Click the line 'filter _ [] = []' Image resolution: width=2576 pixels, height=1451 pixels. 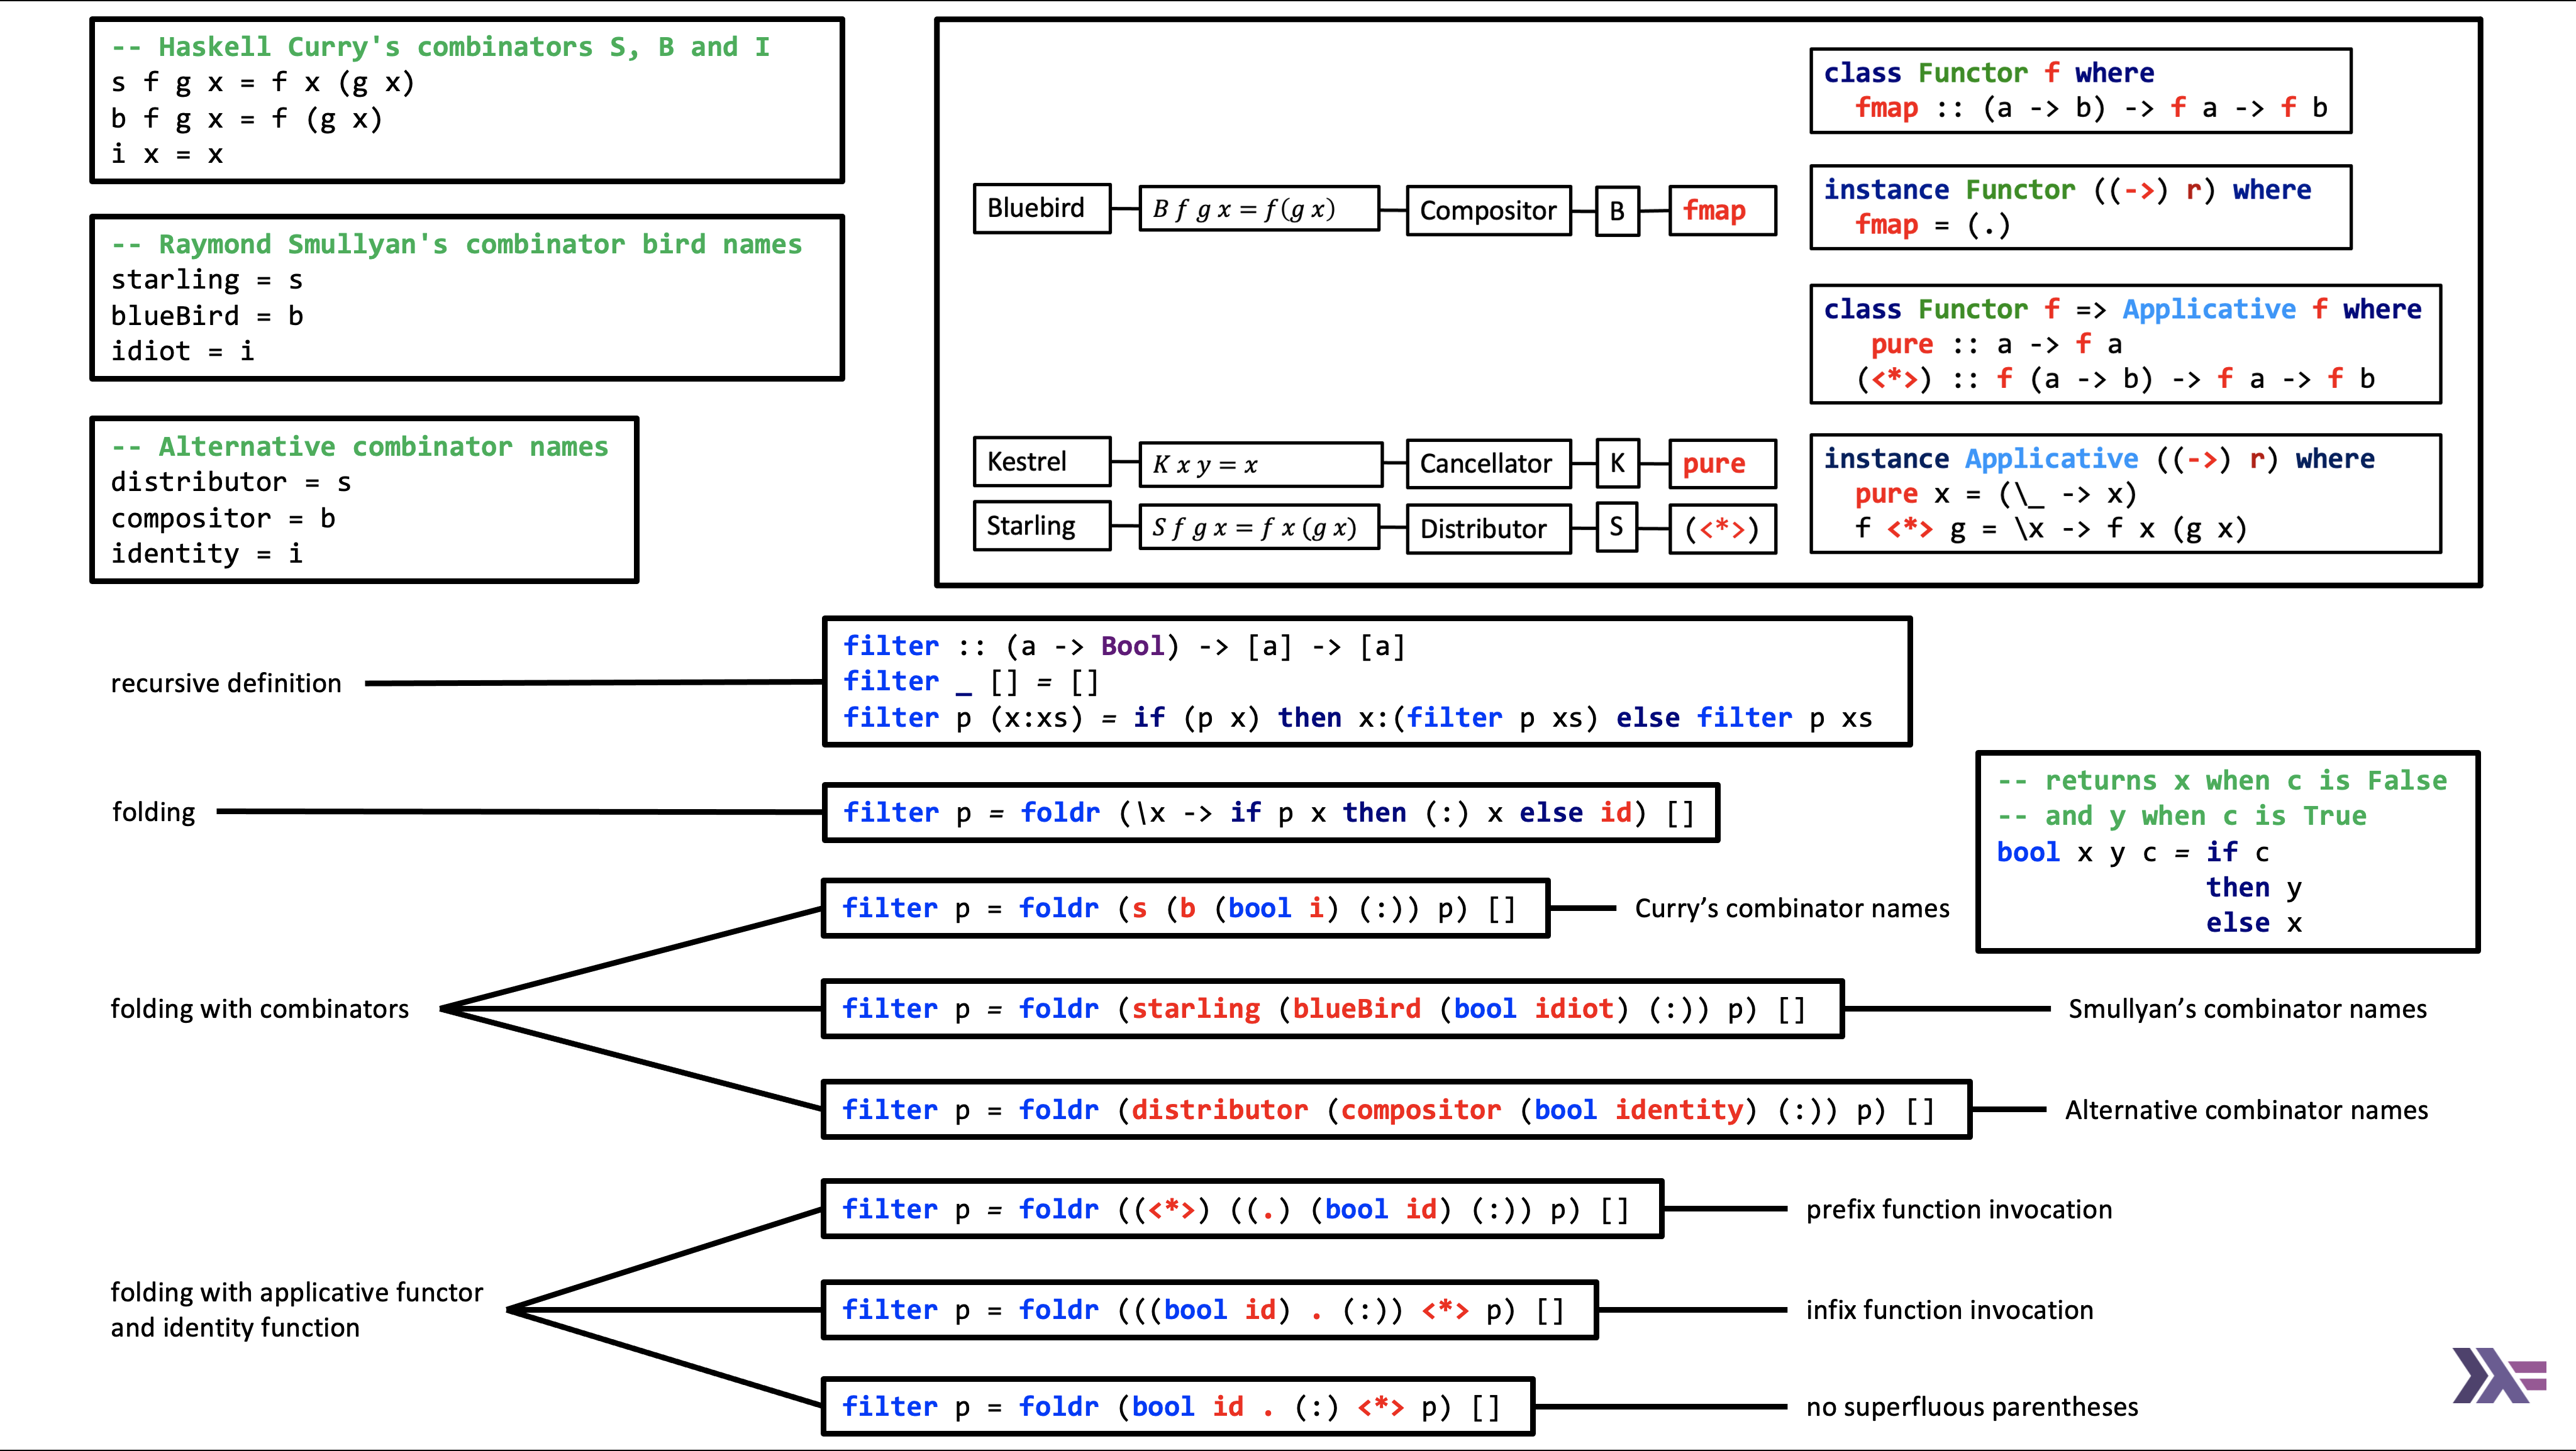pyautogui.click(x=971, y=683)
